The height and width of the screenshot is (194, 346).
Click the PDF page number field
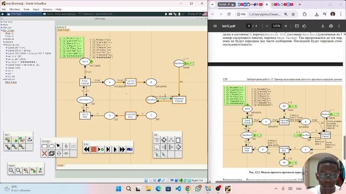pos(249,26)
